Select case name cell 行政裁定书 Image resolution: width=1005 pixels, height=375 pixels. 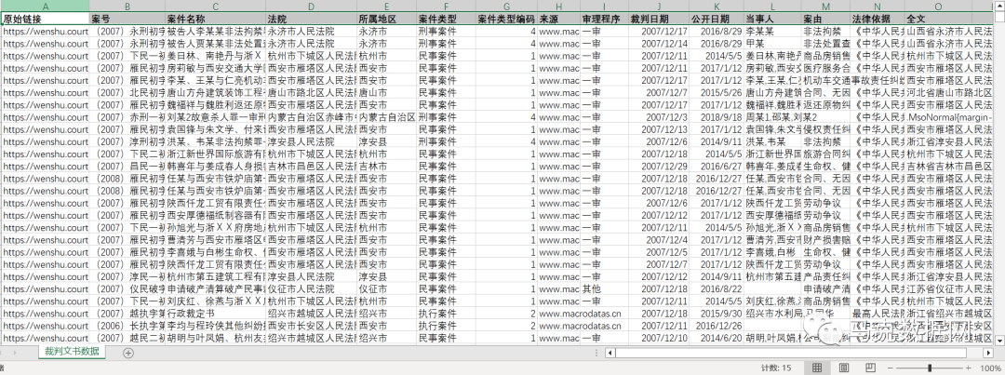(215, 315)
